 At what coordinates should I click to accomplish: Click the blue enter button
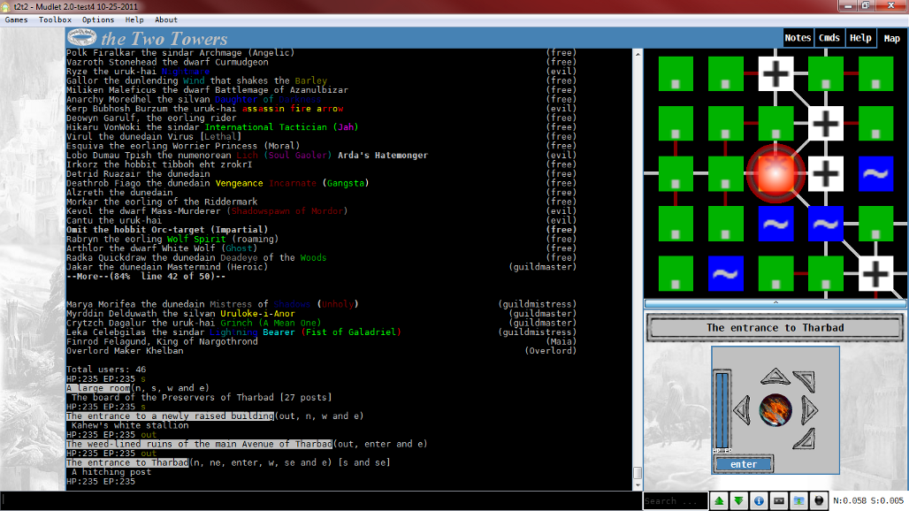pos(743,464)
